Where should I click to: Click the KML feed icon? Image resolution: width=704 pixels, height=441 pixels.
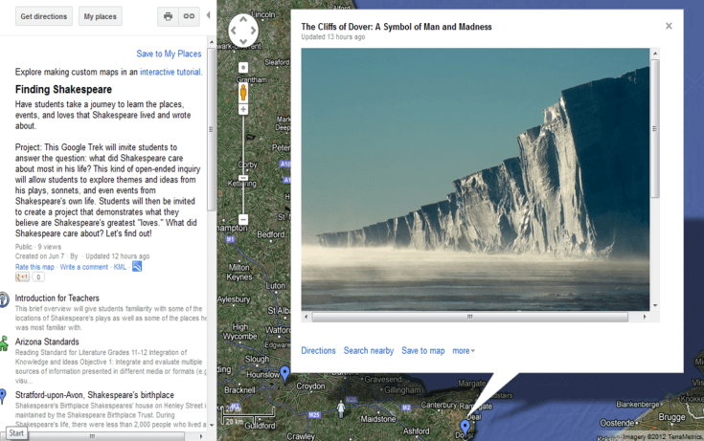point(137,267)
